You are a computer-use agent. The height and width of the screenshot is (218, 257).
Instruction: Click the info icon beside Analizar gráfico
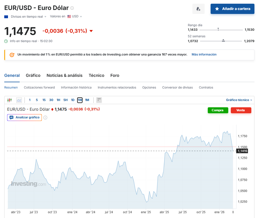click(45, 118)
